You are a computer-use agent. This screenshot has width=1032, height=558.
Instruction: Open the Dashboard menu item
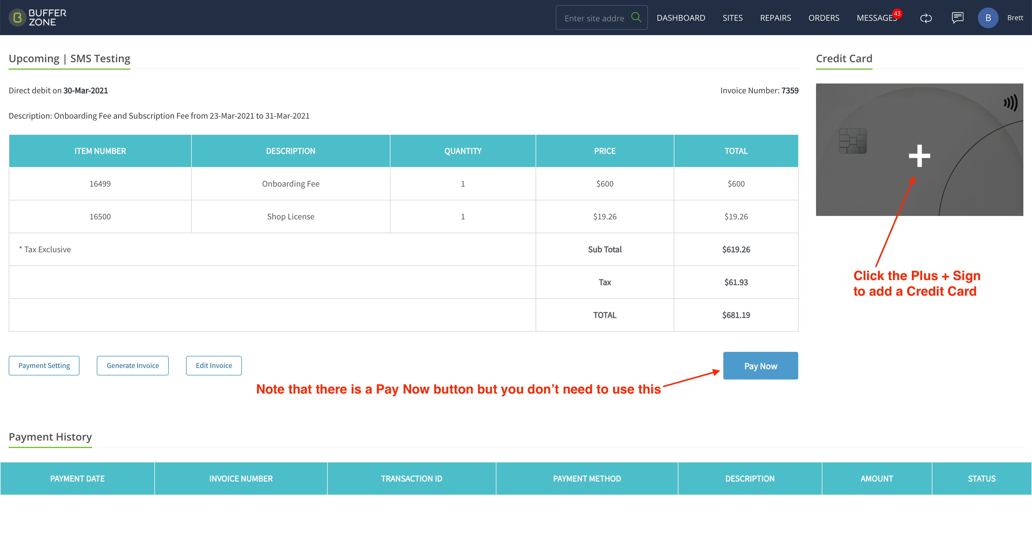tap(681, 18)
